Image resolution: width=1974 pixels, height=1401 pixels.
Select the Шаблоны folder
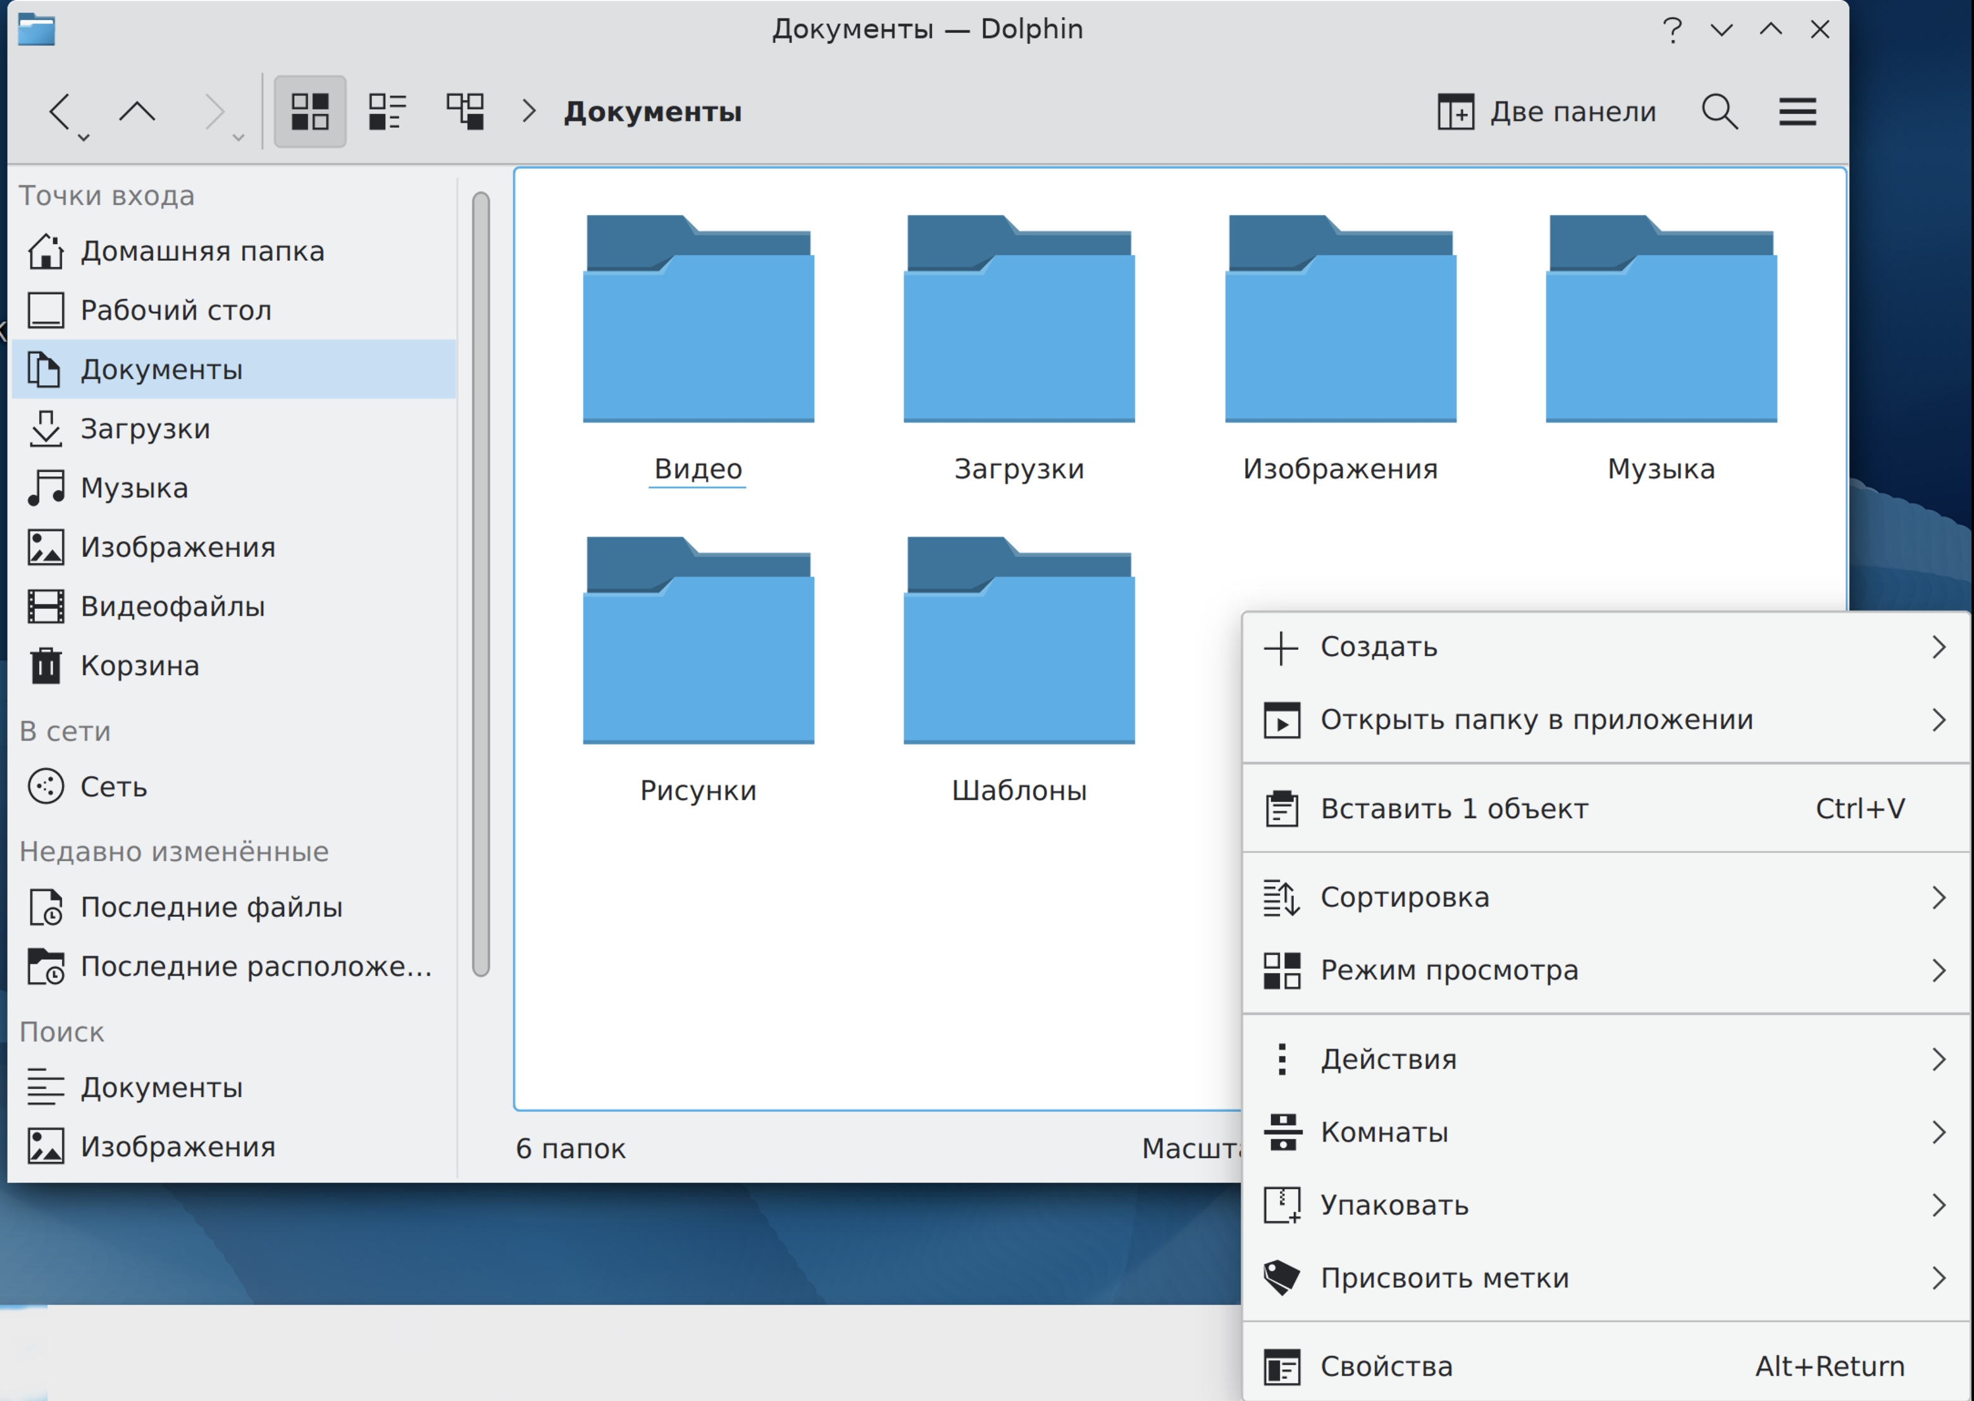1019,671
